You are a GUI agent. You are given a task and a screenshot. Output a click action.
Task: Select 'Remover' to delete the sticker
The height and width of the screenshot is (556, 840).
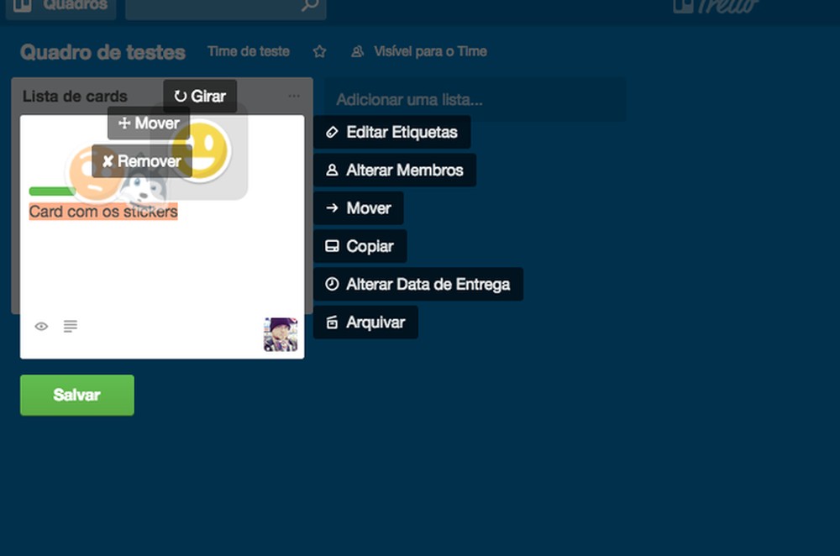[144, 160]
